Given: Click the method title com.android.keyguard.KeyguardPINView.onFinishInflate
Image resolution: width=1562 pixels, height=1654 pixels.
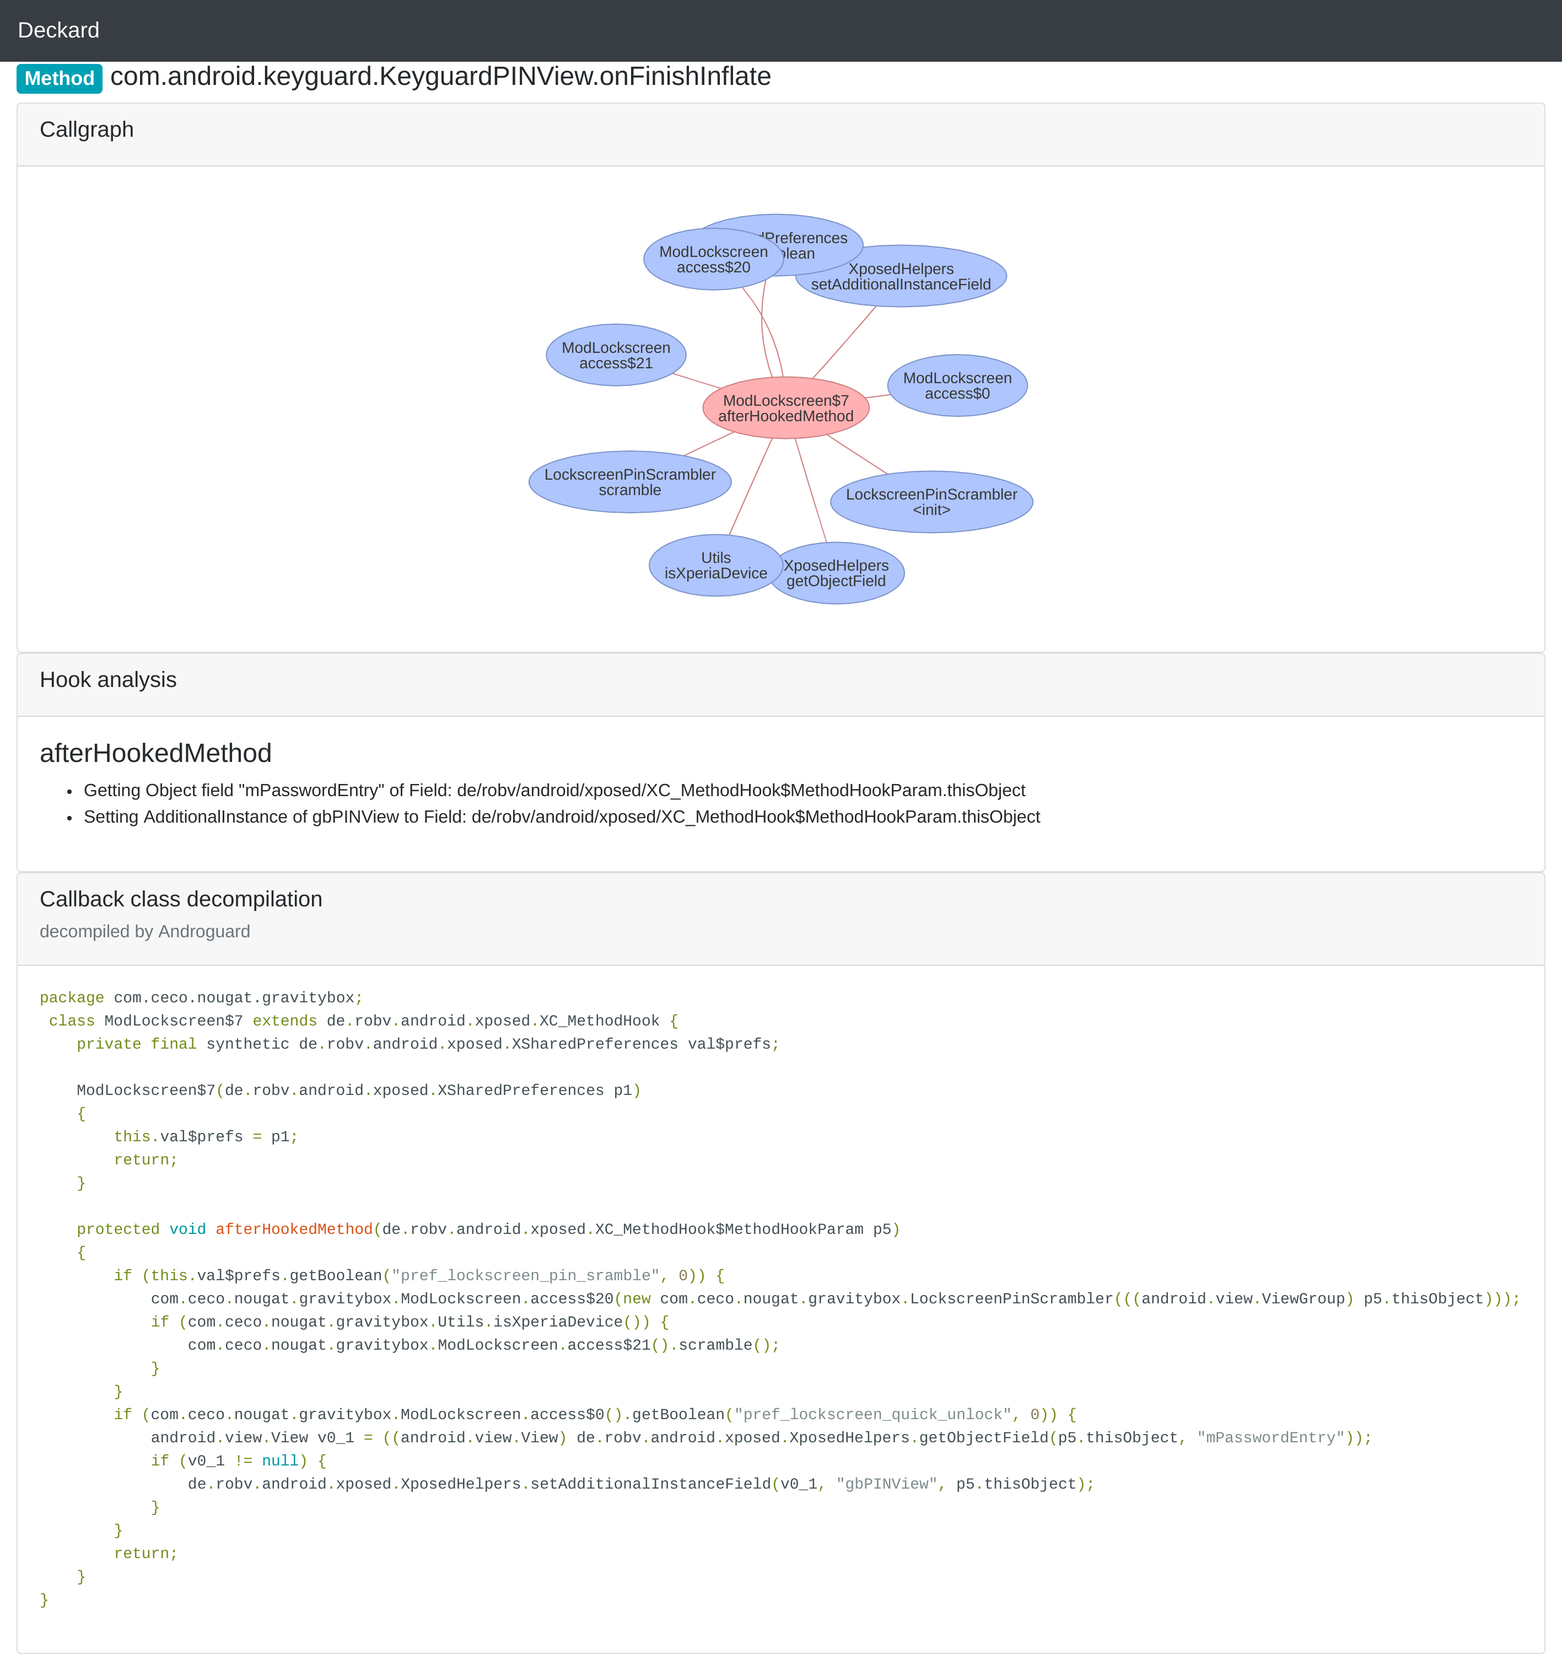Looking at the screenshot, I should point(440,77).
